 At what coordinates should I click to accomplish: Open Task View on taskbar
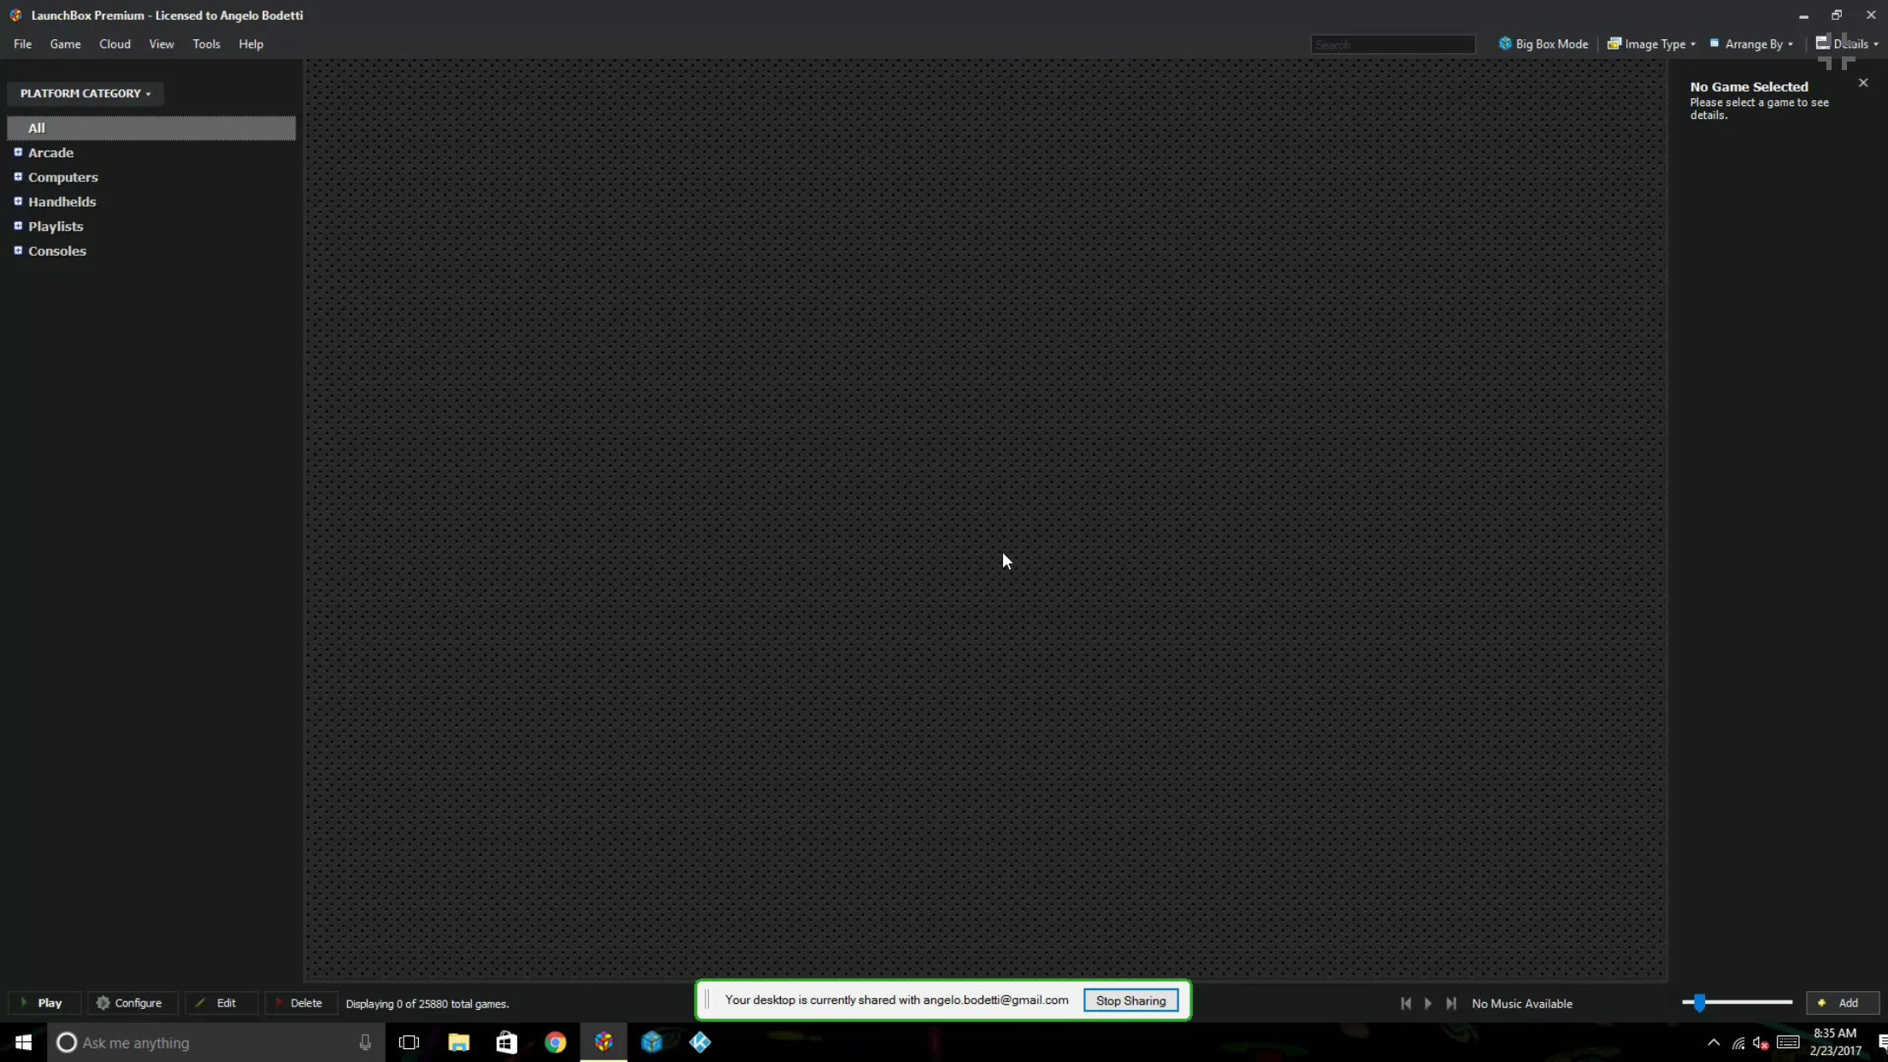[x=409, y=1042]
